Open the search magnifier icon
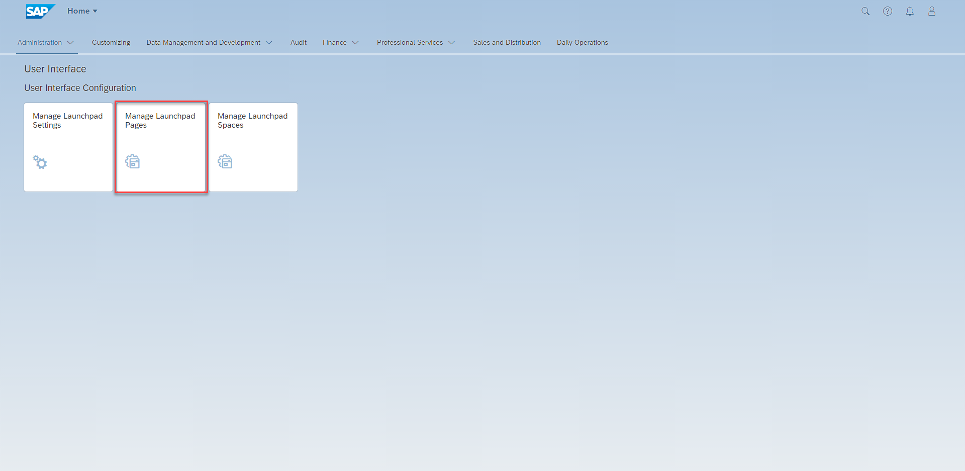Viewport: 965px width, 471px height. click(x=865, y=11)
